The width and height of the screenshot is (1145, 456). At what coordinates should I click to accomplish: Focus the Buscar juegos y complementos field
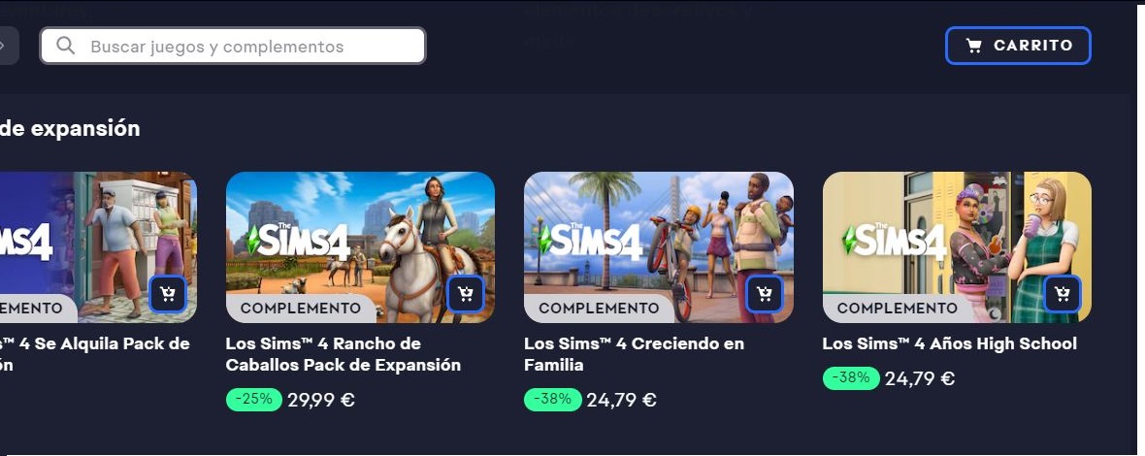pyautogui.click(x=232, y=46)
